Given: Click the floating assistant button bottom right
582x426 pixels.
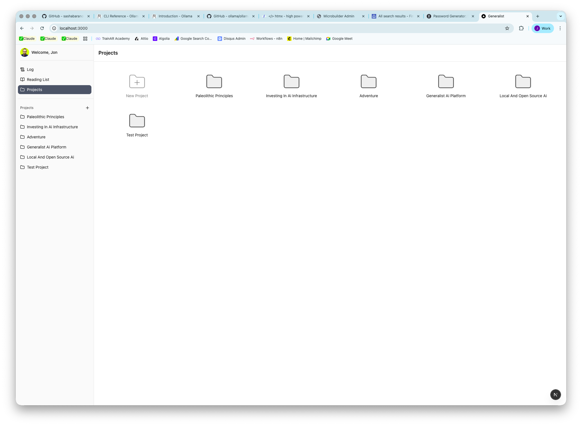Looking at the screenshot, I should (x=555, y=394).
